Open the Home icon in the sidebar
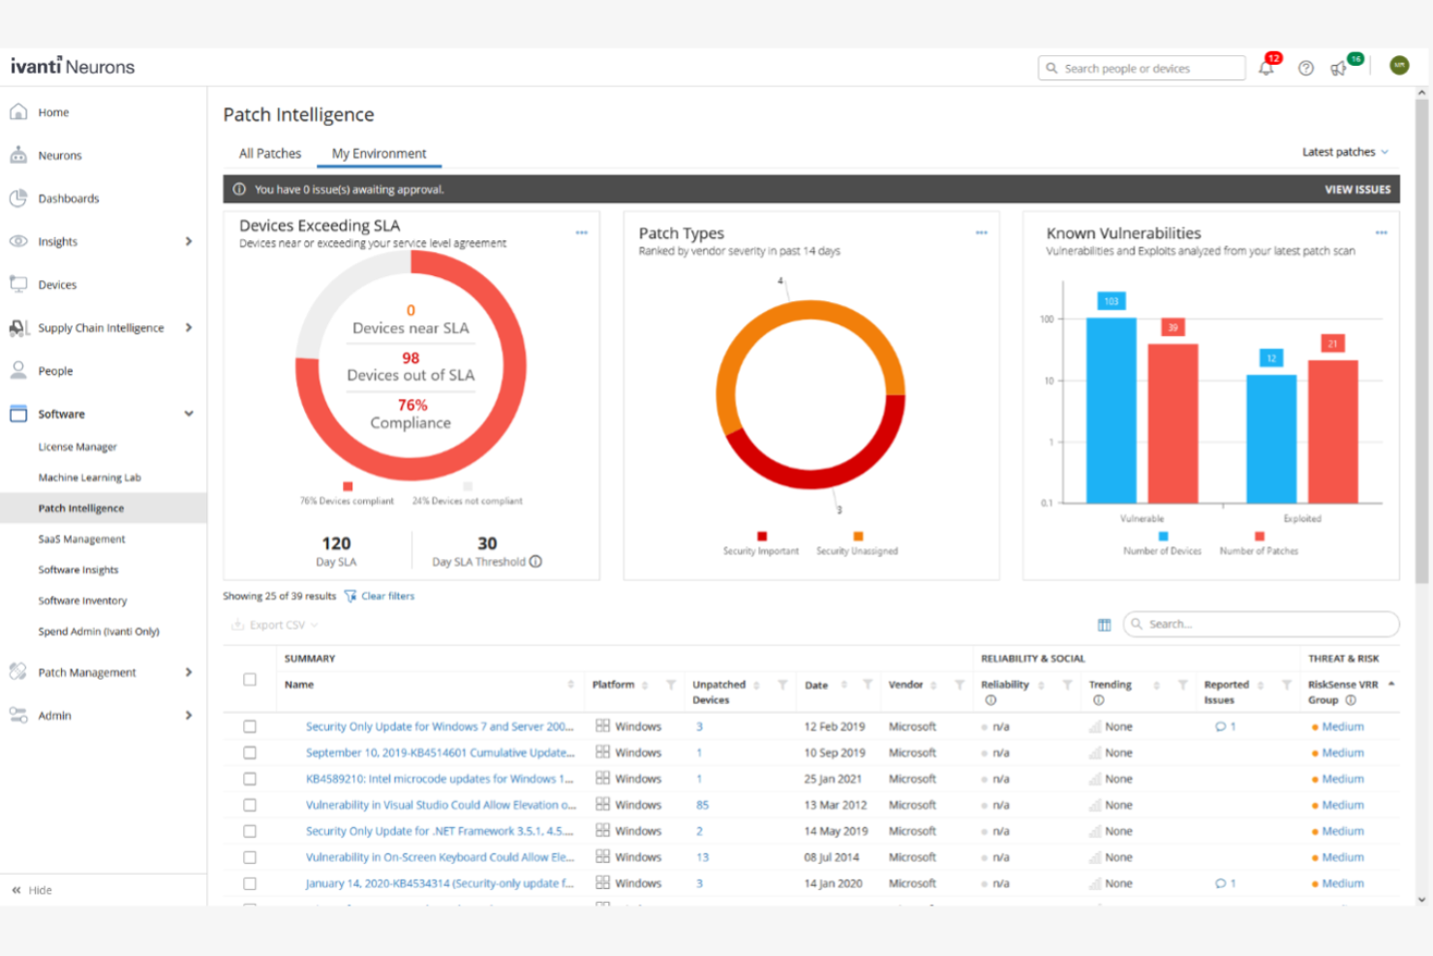 [19, 111]
